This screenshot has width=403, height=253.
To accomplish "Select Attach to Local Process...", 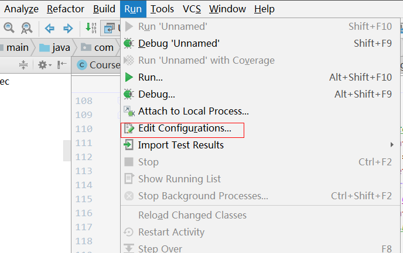I will [x=193, y=111].
